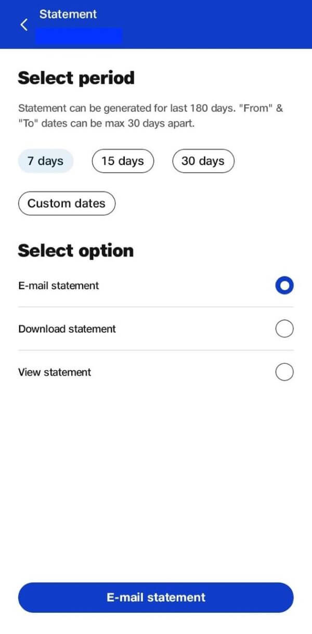Screen dimensions: 312x634
Task: Choose 30 days as statement period
Action: (x=203, y=161)
